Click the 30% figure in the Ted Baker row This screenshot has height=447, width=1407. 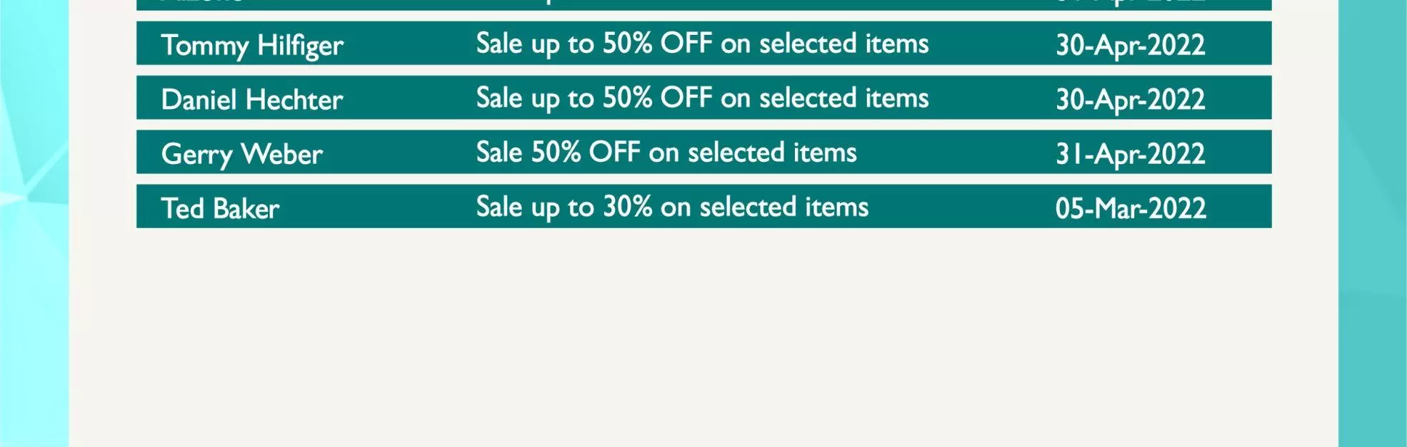point(628,207)
